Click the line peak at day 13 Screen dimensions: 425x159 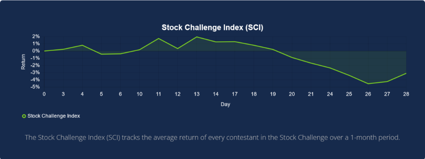pyautogui.click(x=197, y=37)
